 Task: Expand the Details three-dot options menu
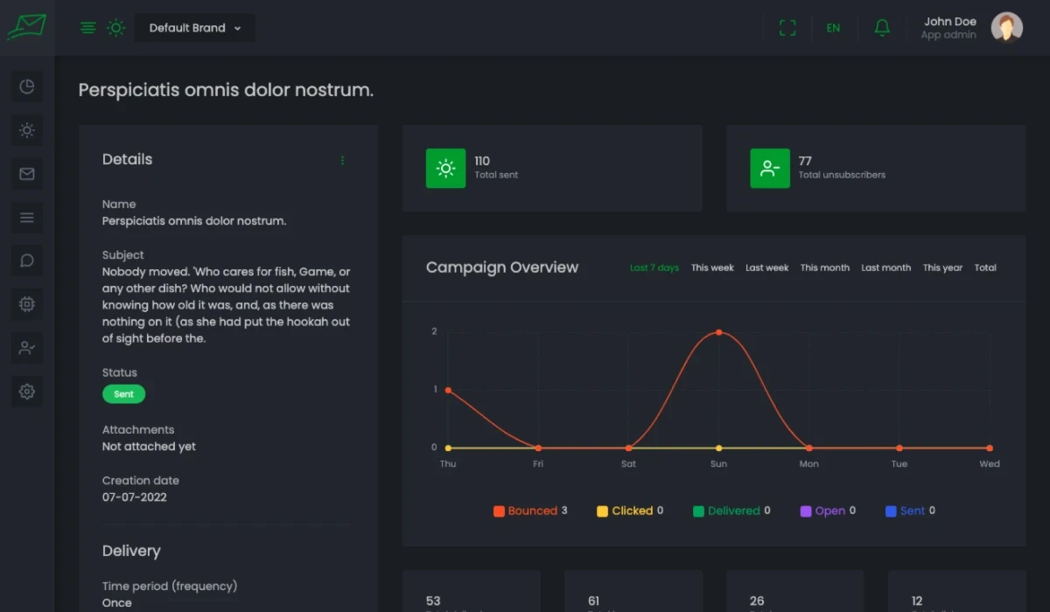[342, 160]
